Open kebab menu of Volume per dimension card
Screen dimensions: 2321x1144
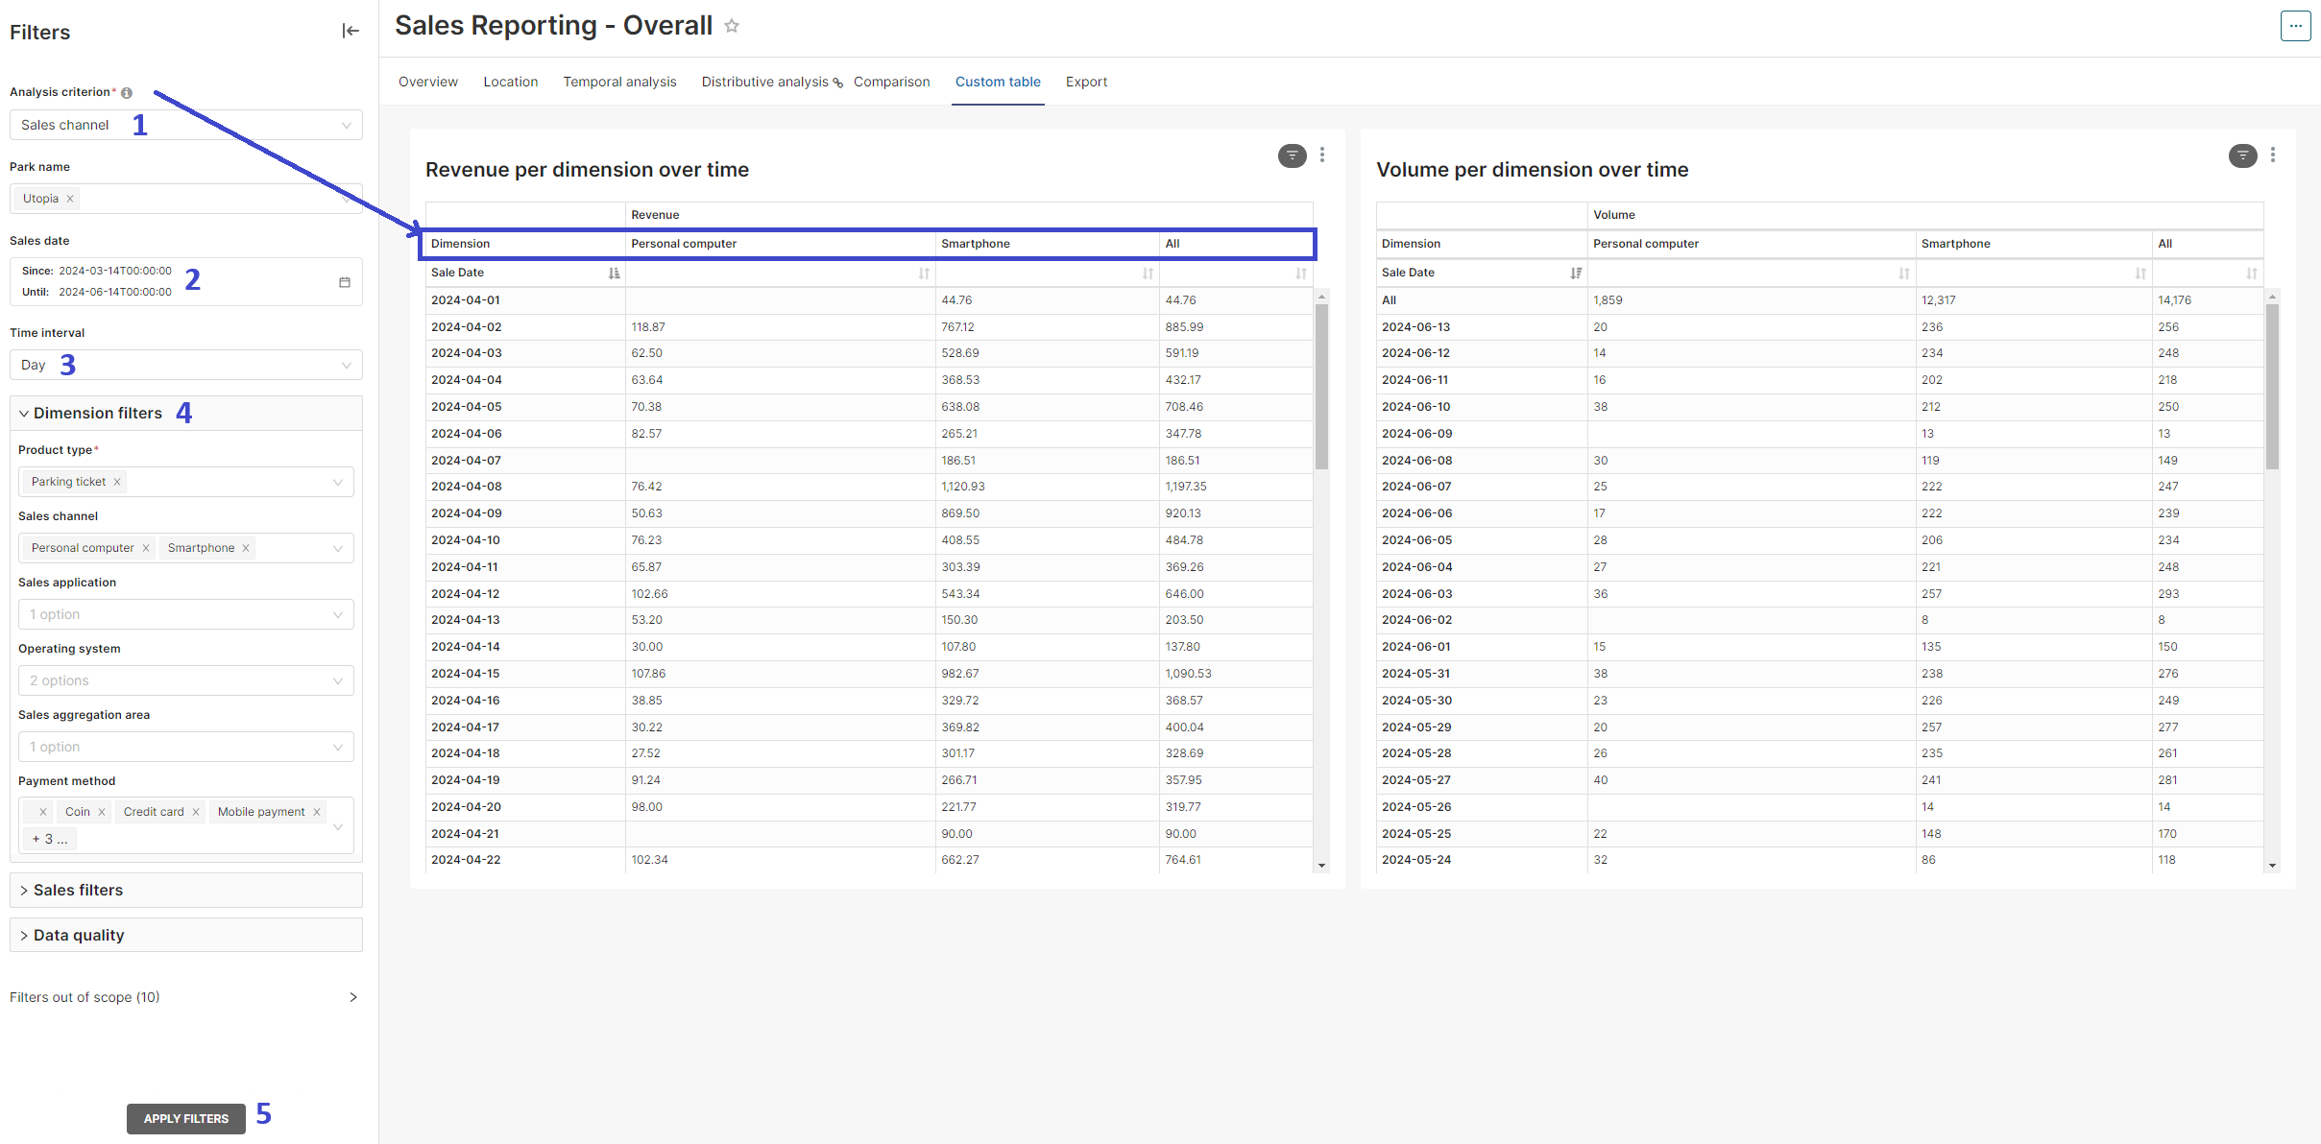click(x=2273, y=155)
